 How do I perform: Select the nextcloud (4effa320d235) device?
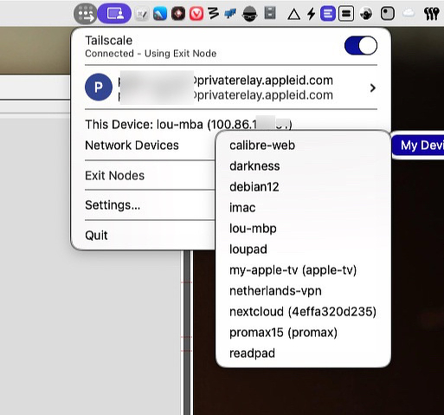(x=303, y=312)
